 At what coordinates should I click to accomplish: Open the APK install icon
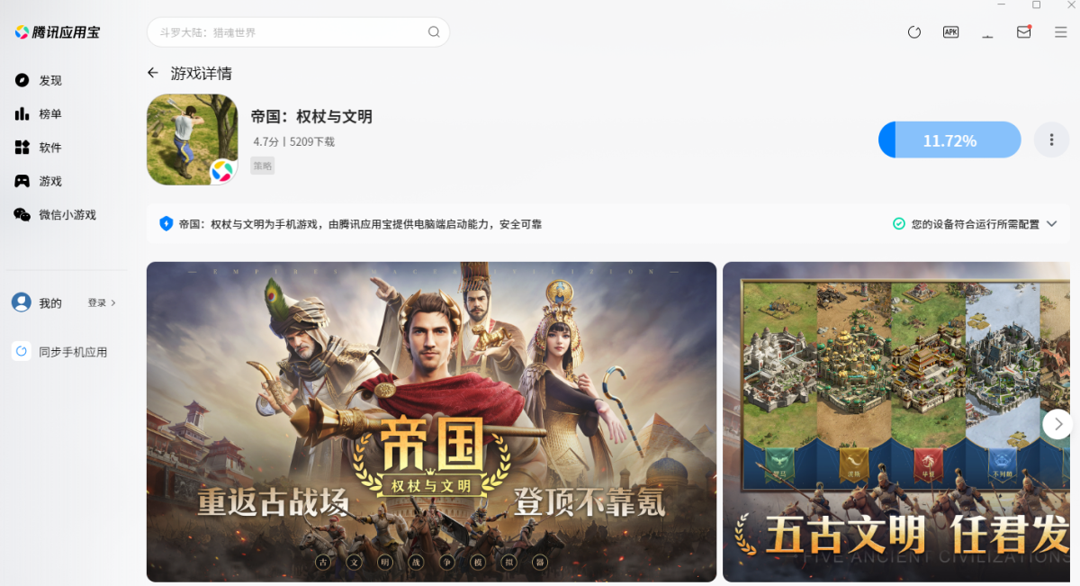pyautogui.click(x=950, y=32)
